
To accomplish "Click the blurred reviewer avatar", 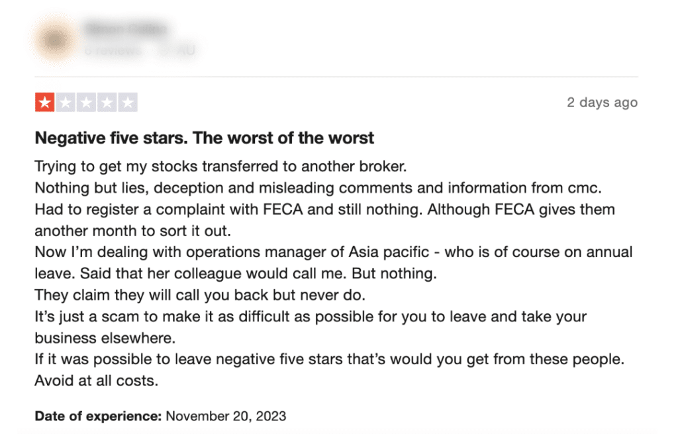I will point(55,40).
